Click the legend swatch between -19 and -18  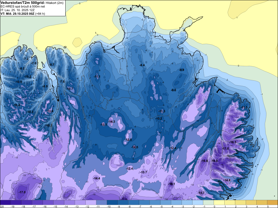pos(16,202)
